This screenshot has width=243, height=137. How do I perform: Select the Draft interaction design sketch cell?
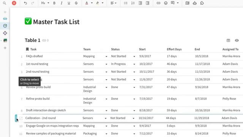coord(46,110)
